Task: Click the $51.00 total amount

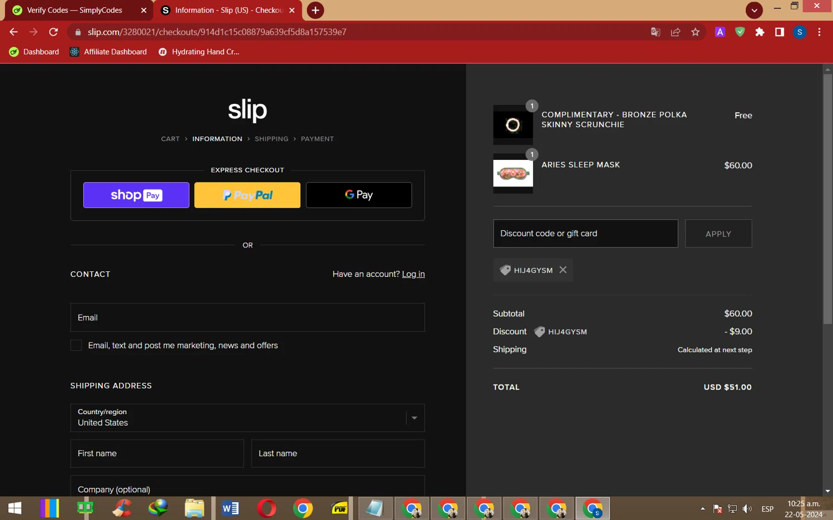Action: pos(727,387)
